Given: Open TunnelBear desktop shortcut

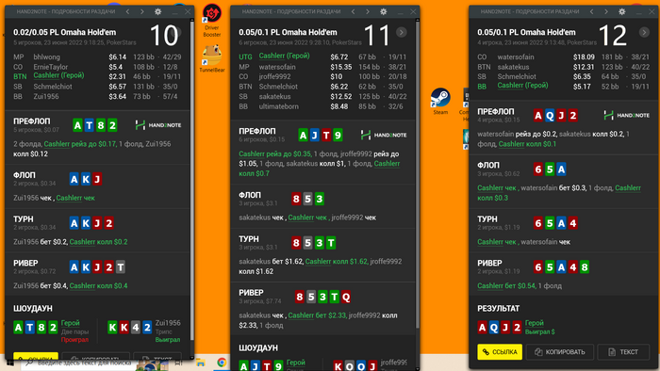Looking at the screenshot, I should pos(212,58).
